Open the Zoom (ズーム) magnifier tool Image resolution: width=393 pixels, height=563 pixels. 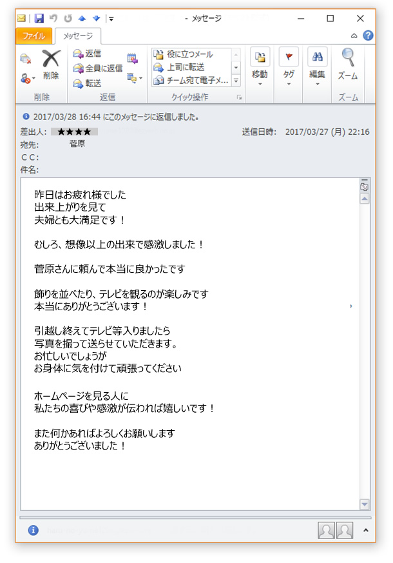(348, 64)
